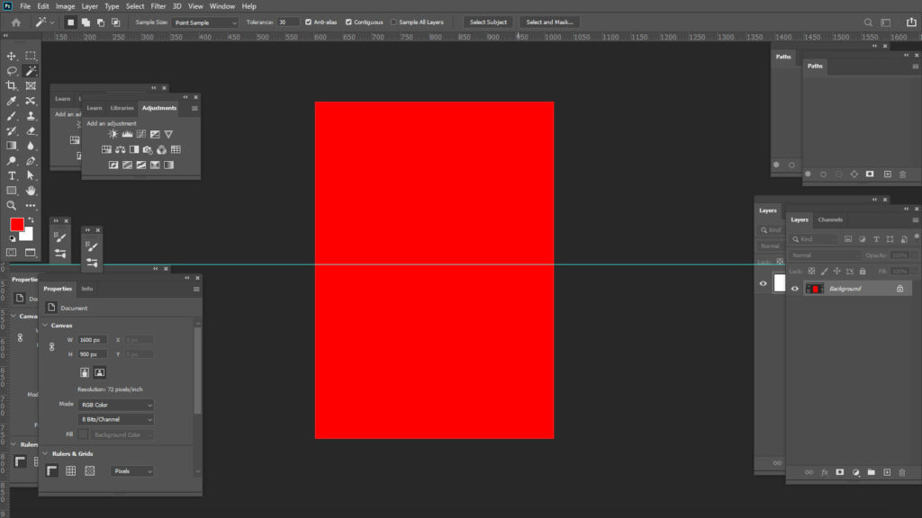Add a Brightness/Contrast adjustment
Viewport: 922px width, 518px height.
pyautogui.click(x=113, y=135)
